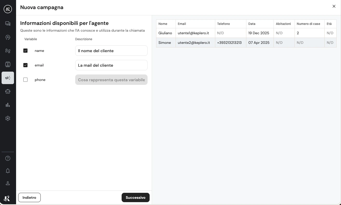Select the campaigns megaphone icon
The height and width of the screenshot is (205, 341).
[8, 78]
